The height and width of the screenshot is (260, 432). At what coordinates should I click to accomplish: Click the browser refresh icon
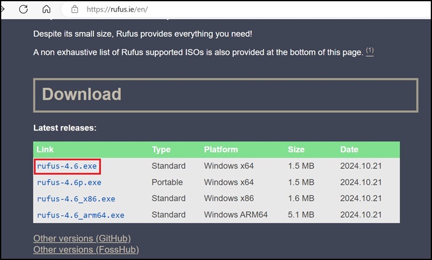tap(23, 9)
